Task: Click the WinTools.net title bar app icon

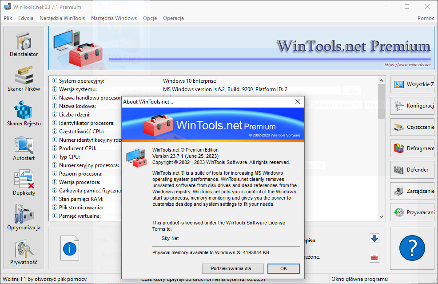Action: coord(8,7)
